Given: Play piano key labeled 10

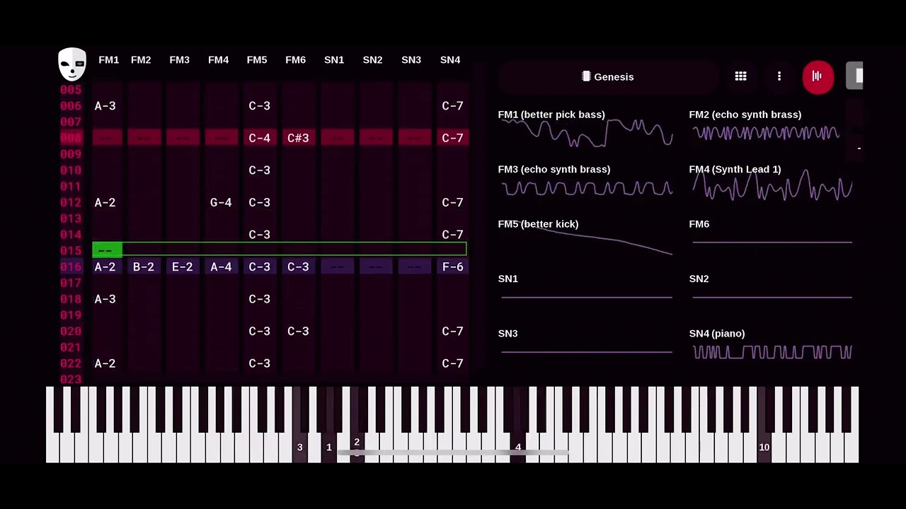Looking at the screenshot, I should coord(764,447).
